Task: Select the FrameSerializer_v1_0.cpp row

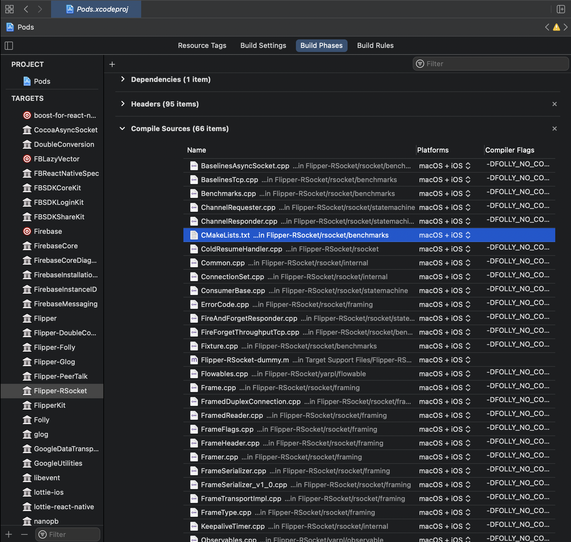Action: pyautogui.click(x=369, y=485)
